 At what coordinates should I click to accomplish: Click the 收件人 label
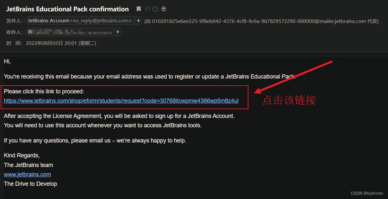[x=15, y=32]
